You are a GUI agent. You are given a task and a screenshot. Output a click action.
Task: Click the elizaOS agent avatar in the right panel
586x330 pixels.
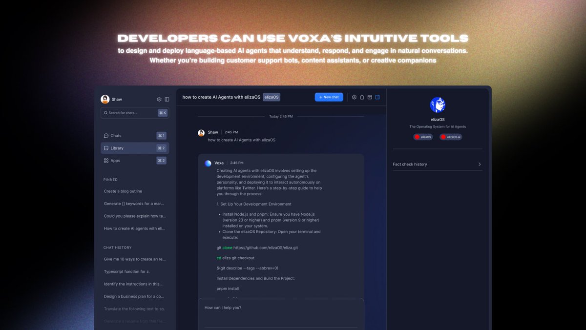(x=438, y=105)
